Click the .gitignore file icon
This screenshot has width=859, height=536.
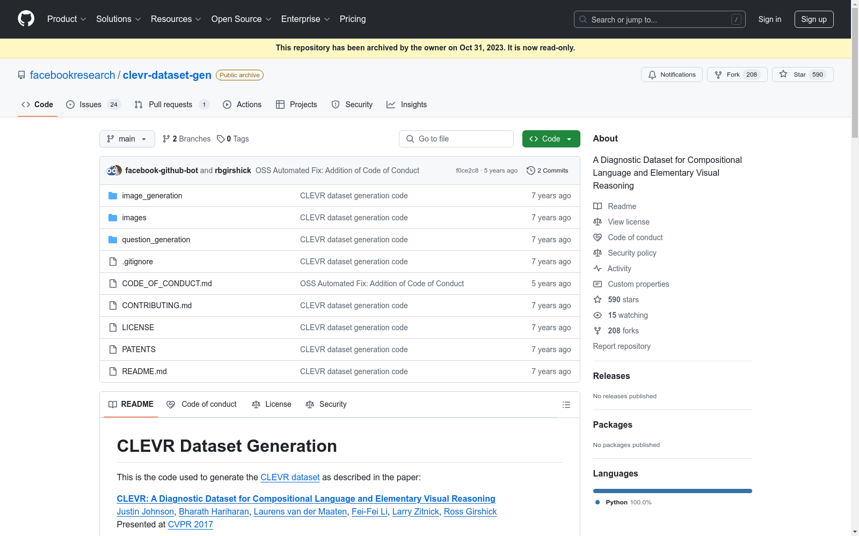113,262
